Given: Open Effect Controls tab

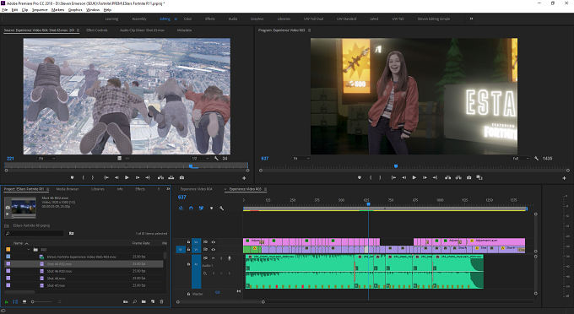Looking at the screenshot, I should [96, 30].
